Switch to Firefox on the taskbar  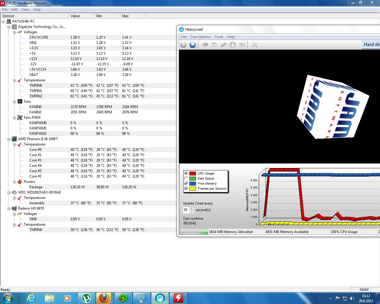[x=104, y=298]
